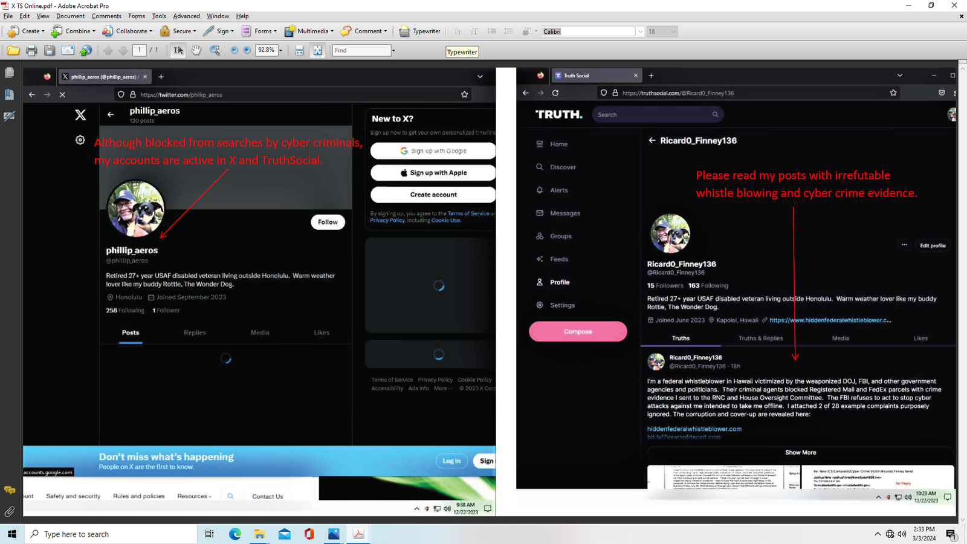Viewport: 967px width, 544px height.
Task: Open the Attachments paperclip panel
Action: (x=9, y=512)
